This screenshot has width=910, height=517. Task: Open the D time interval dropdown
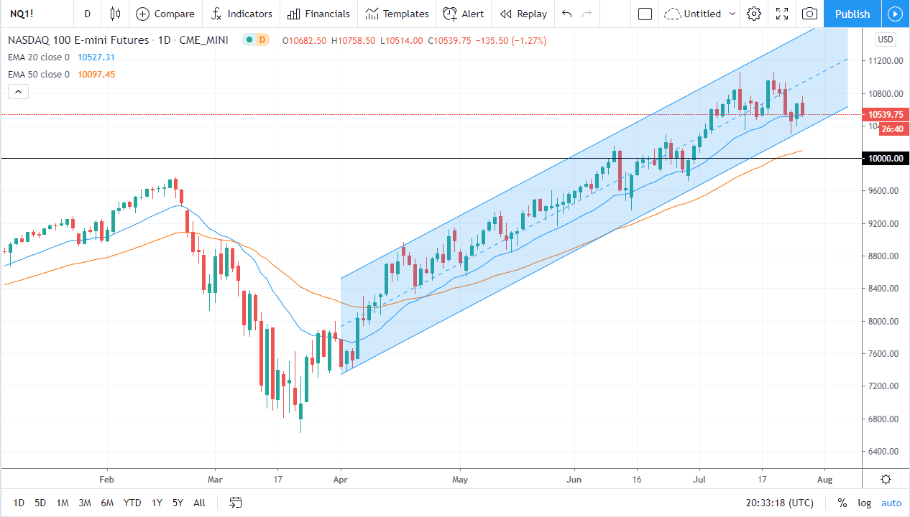[87, 14]
